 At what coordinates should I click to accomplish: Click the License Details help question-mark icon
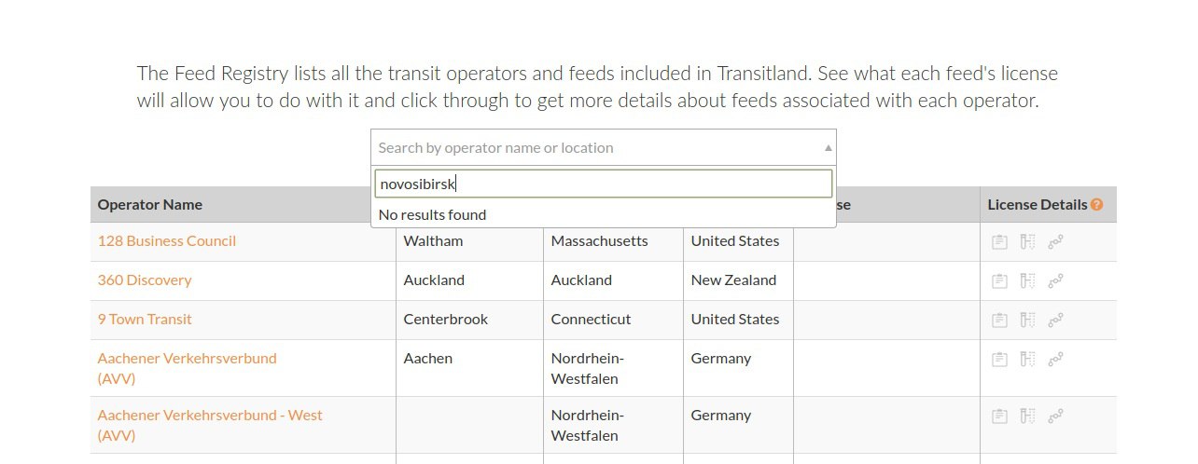point(1096,205)
